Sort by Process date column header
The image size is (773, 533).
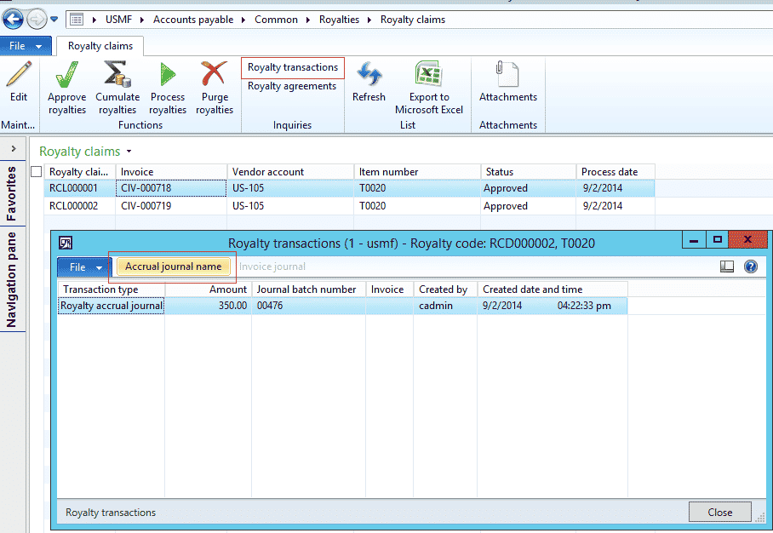[616, 172]
